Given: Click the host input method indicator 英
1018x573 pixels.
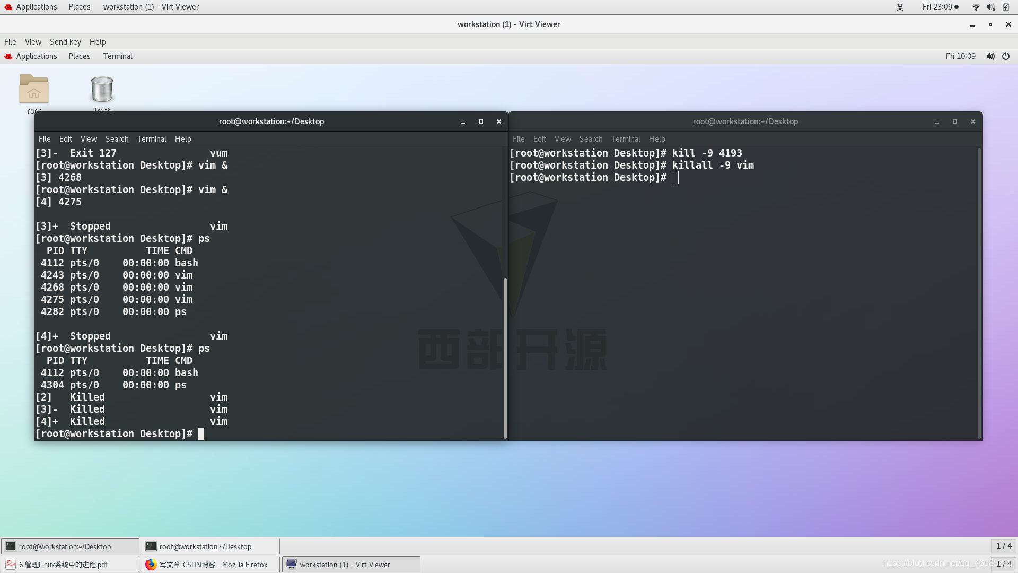Looking at the screenshot, I should 900,7.
